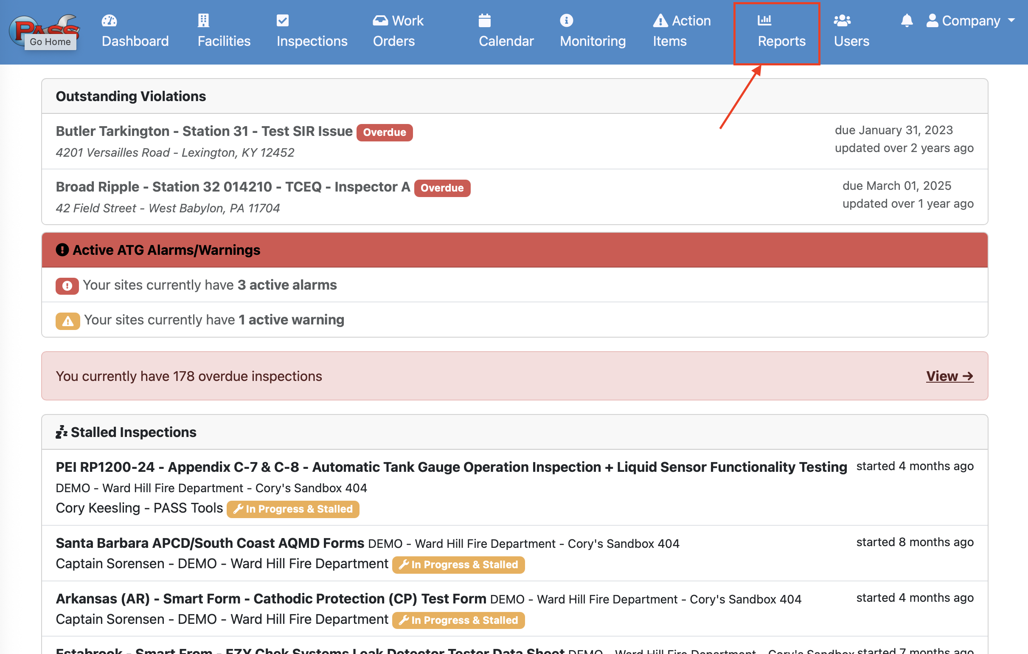
Task: Click the 3 active alarms row
Action: point(209,285)
